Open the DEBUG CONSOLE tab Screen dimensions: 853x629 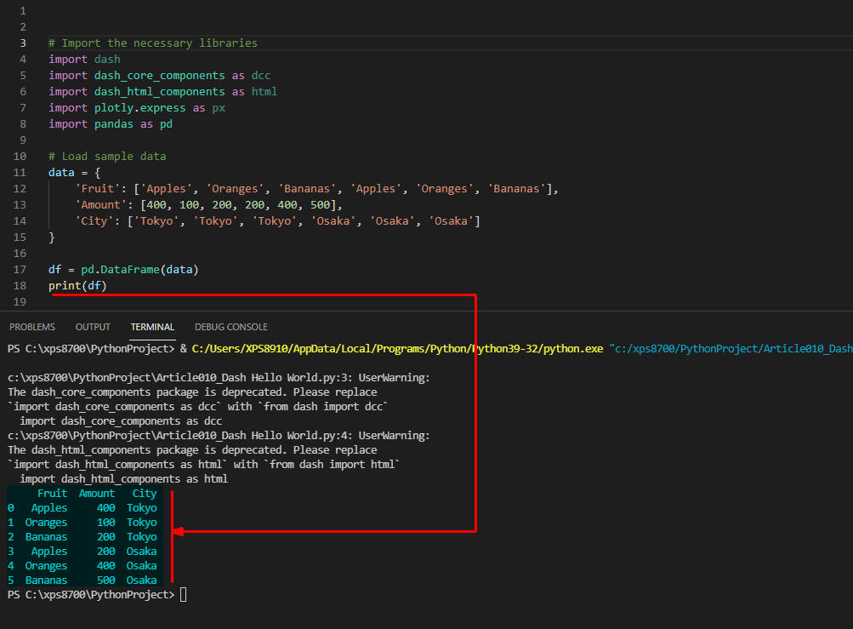pos(231,327)
